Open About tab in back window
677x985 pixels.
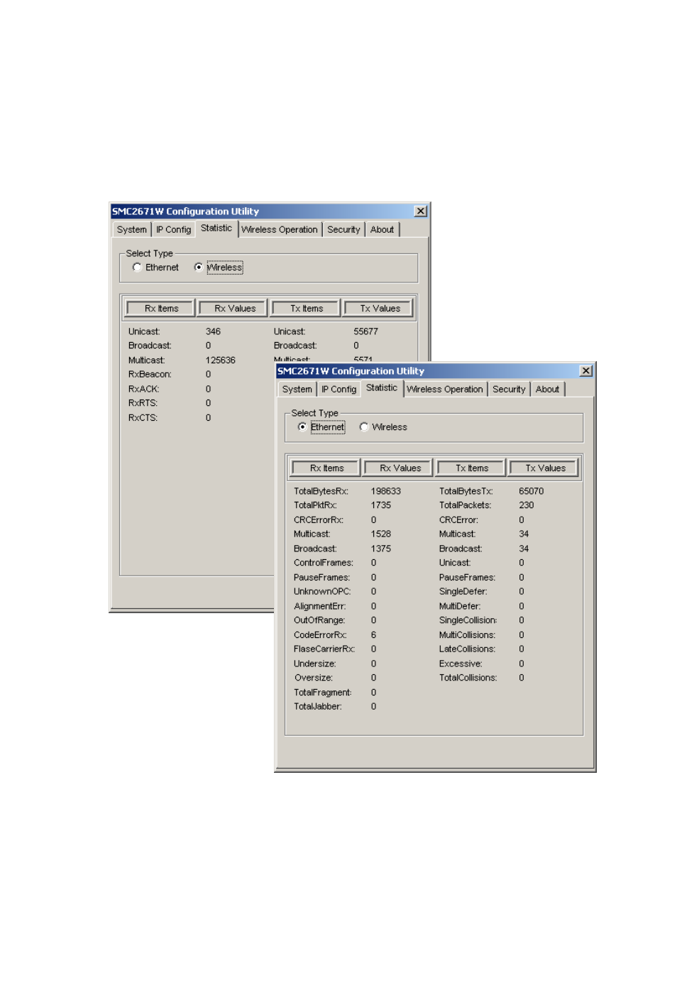[382, 230]
